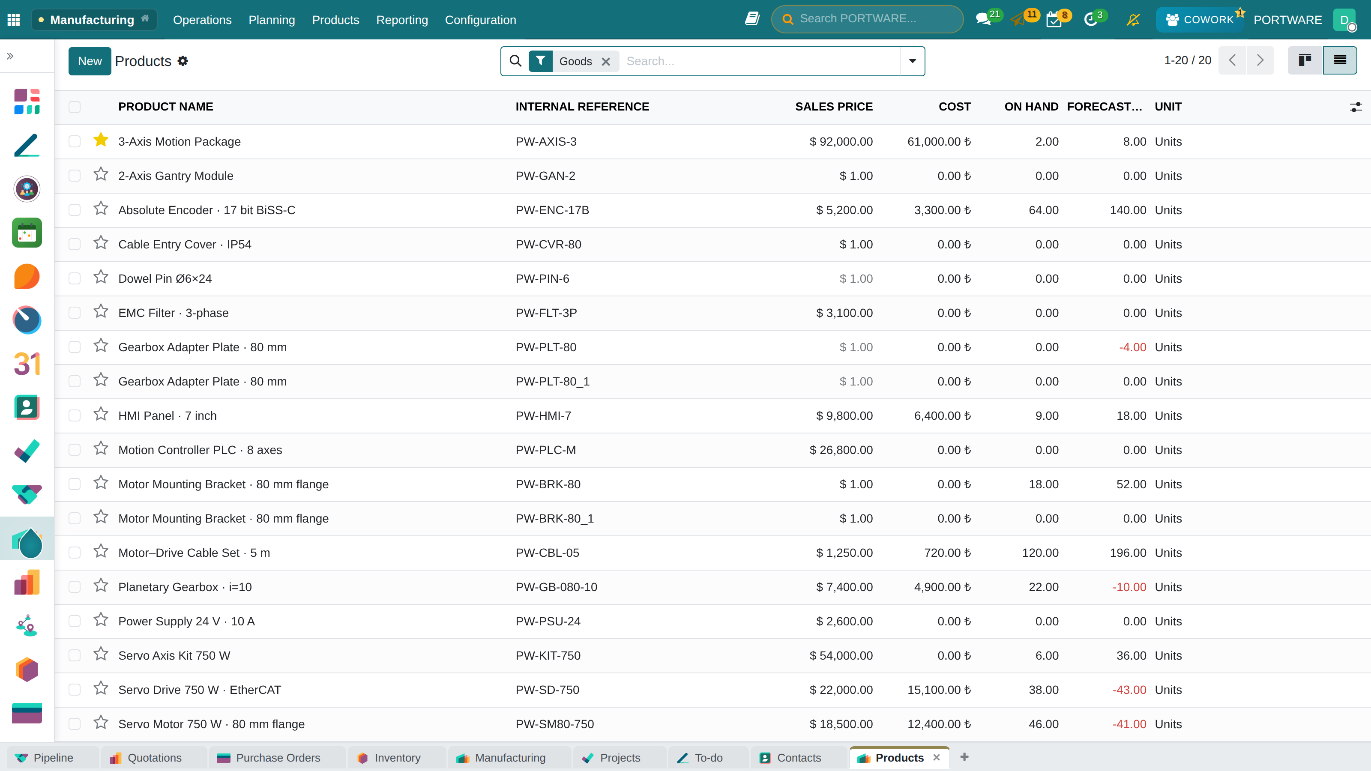This screenshot has height=771, width=1371.
Task: Open the user avatar menu
Action: [1344, 20]
